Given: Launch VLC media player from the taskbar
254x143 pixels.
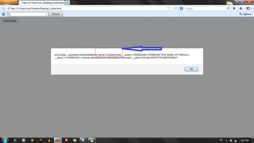Looking at the screenshot, I should coord(49,140).
